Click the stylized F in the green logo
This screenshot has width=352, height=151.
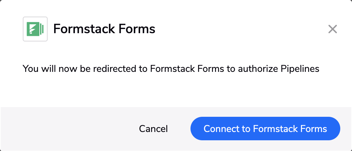click(x=33, y=29)
